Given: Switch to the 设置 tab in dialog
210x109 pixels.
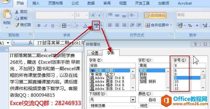Looking at the screenshot, I should tap(95, 53).
